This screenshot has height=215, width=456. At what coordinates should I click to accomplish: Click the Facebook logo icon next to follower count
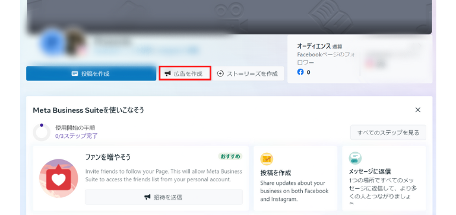(x=300, y=72)
